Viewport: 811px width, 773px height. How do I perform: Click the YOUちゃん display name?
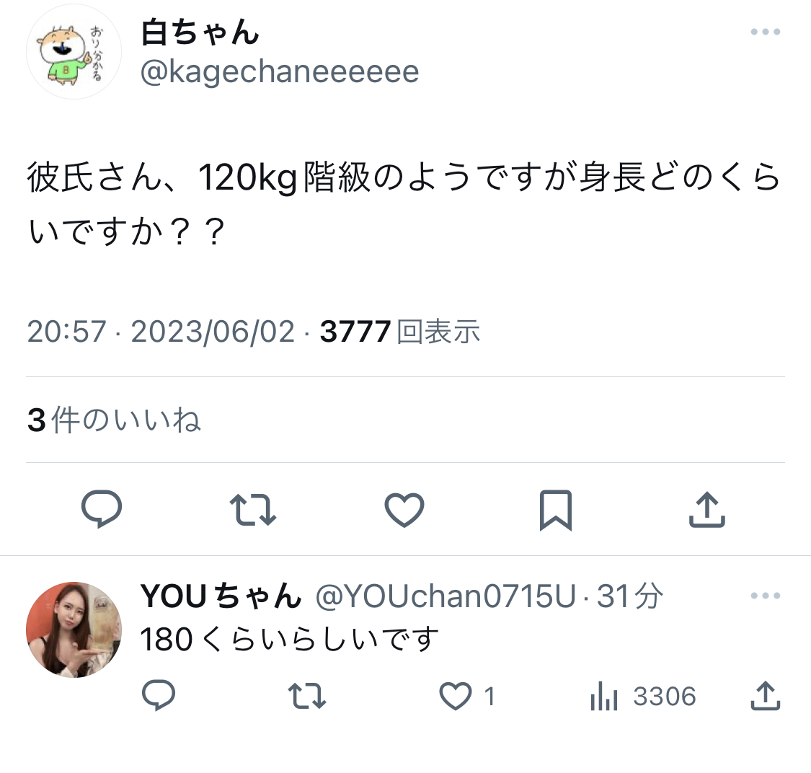[221, 596]
